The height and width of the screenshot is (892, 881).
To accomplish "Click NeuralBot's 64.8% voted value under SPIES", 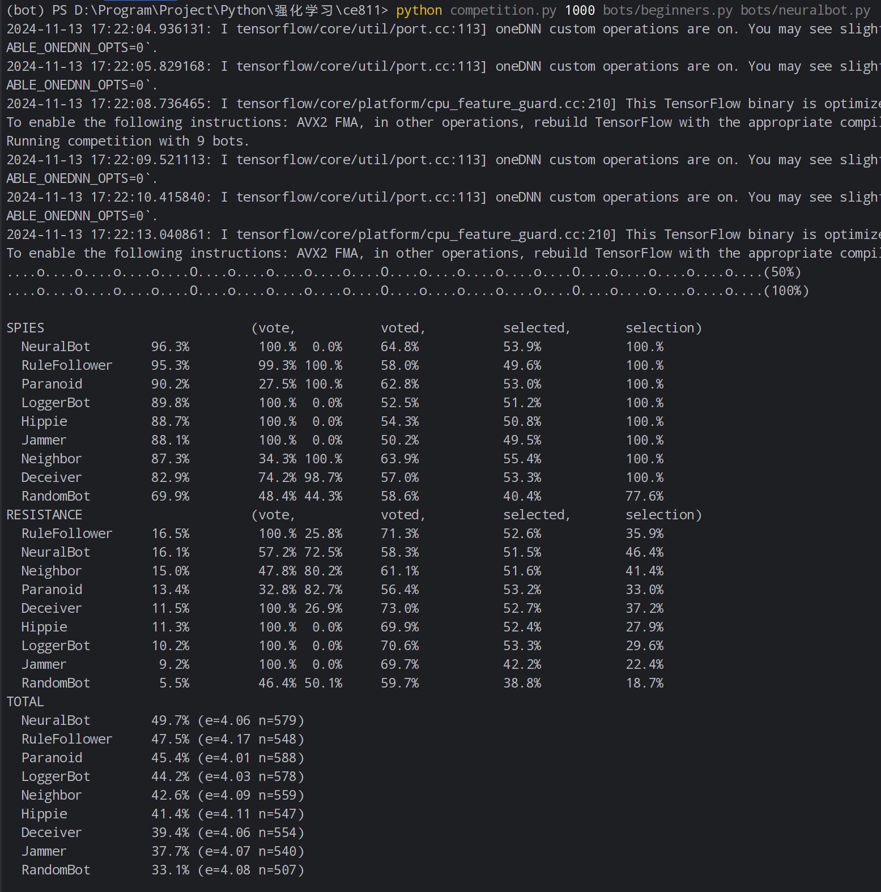I will pyautogui.click(x=400, y=347).
